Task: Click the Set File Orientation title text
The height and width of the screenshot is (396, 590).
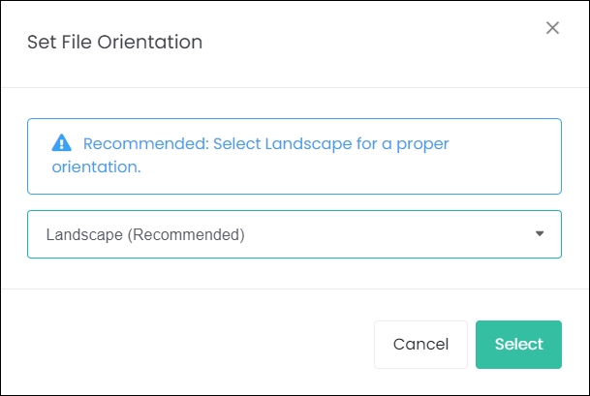Action: pos(114,42)
